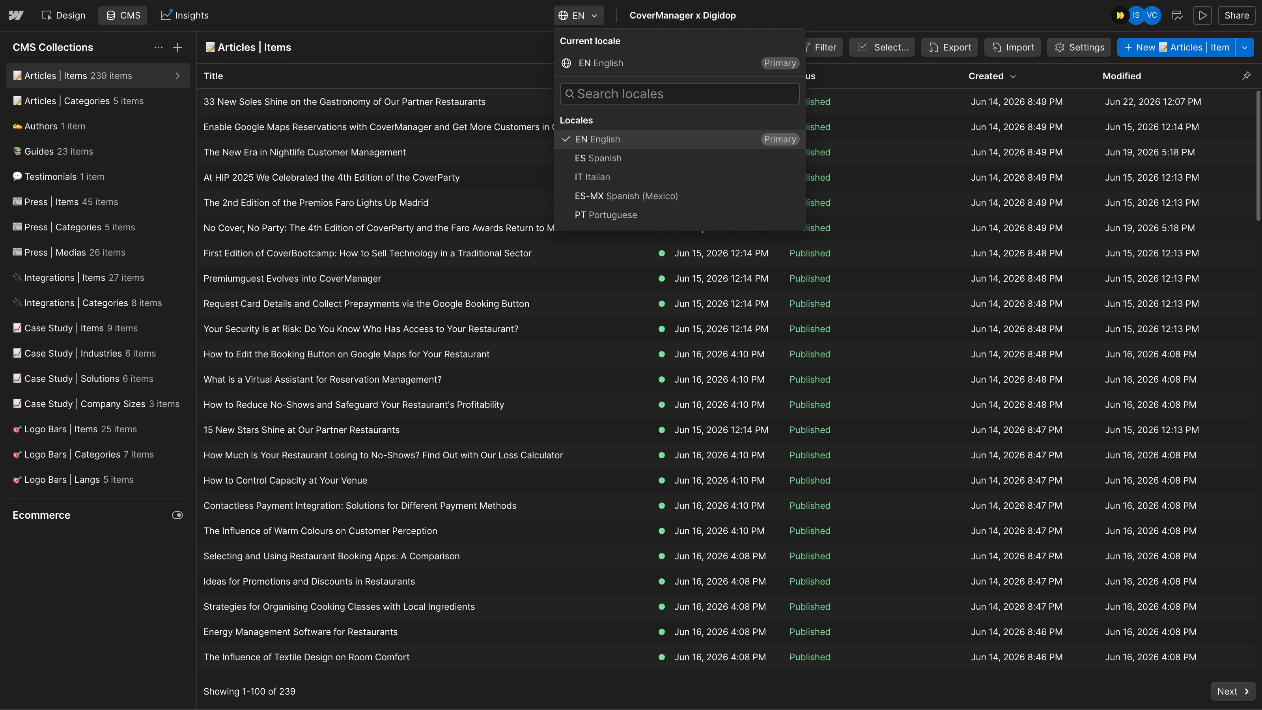Open "What Is a Virtual Assistant for Reservation Management?"
This screenshot has width=1262, height=710.
[x=322, y=379]
